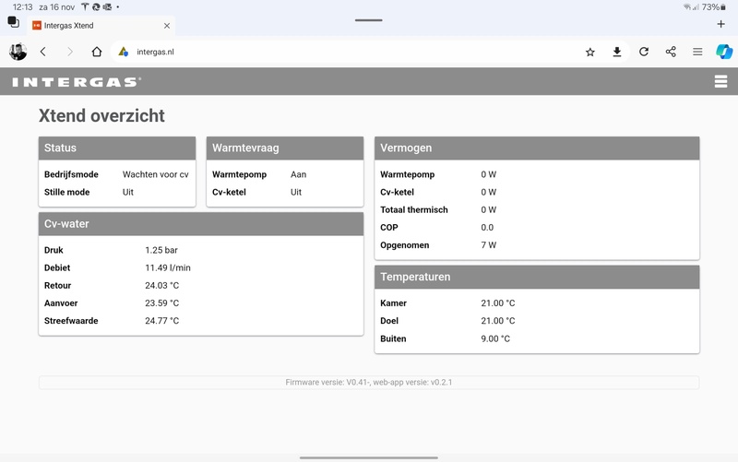Select the Debiet value 11.49 l/min
This screenshot has width=738, height=462.
pos(168,267)
